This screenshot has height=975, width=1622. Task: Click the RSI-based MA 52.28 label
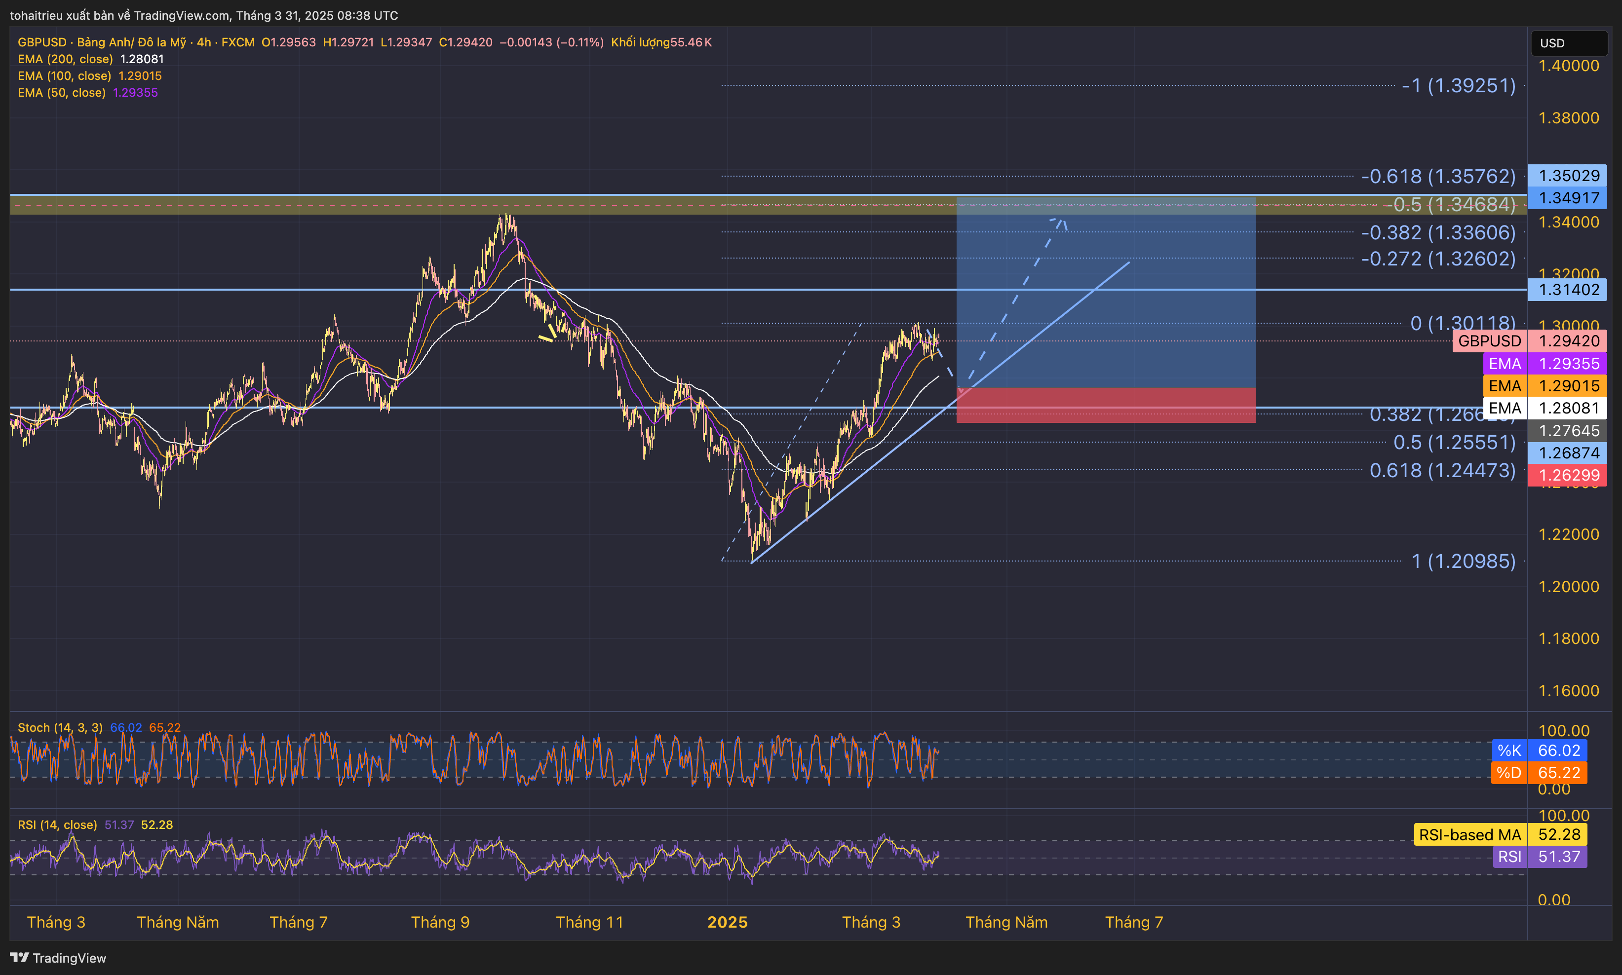(x=1501, y=834)
